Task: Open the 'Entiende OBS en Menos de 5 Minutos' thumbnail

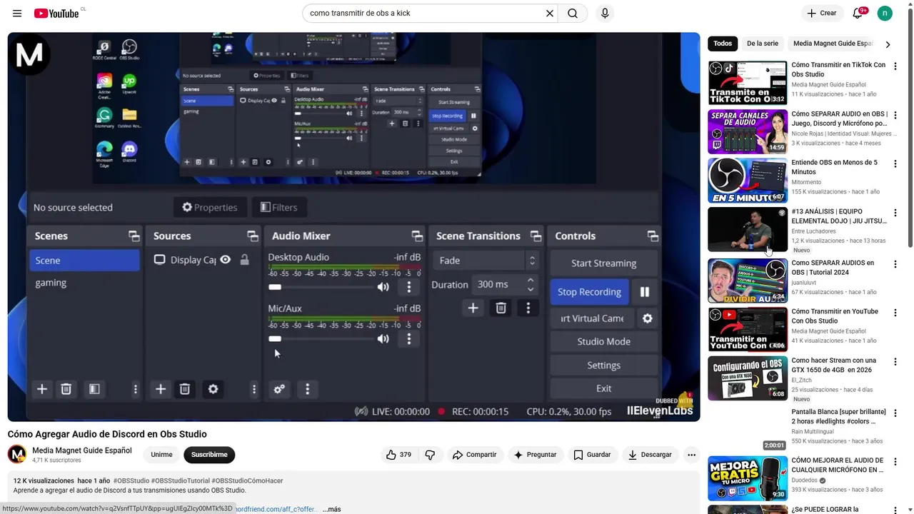Action: click(x=748, y=181)
